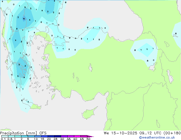Click the 'Precipitation [mm] CFS' title
181x140 pixels.
[x=23, y=133]
